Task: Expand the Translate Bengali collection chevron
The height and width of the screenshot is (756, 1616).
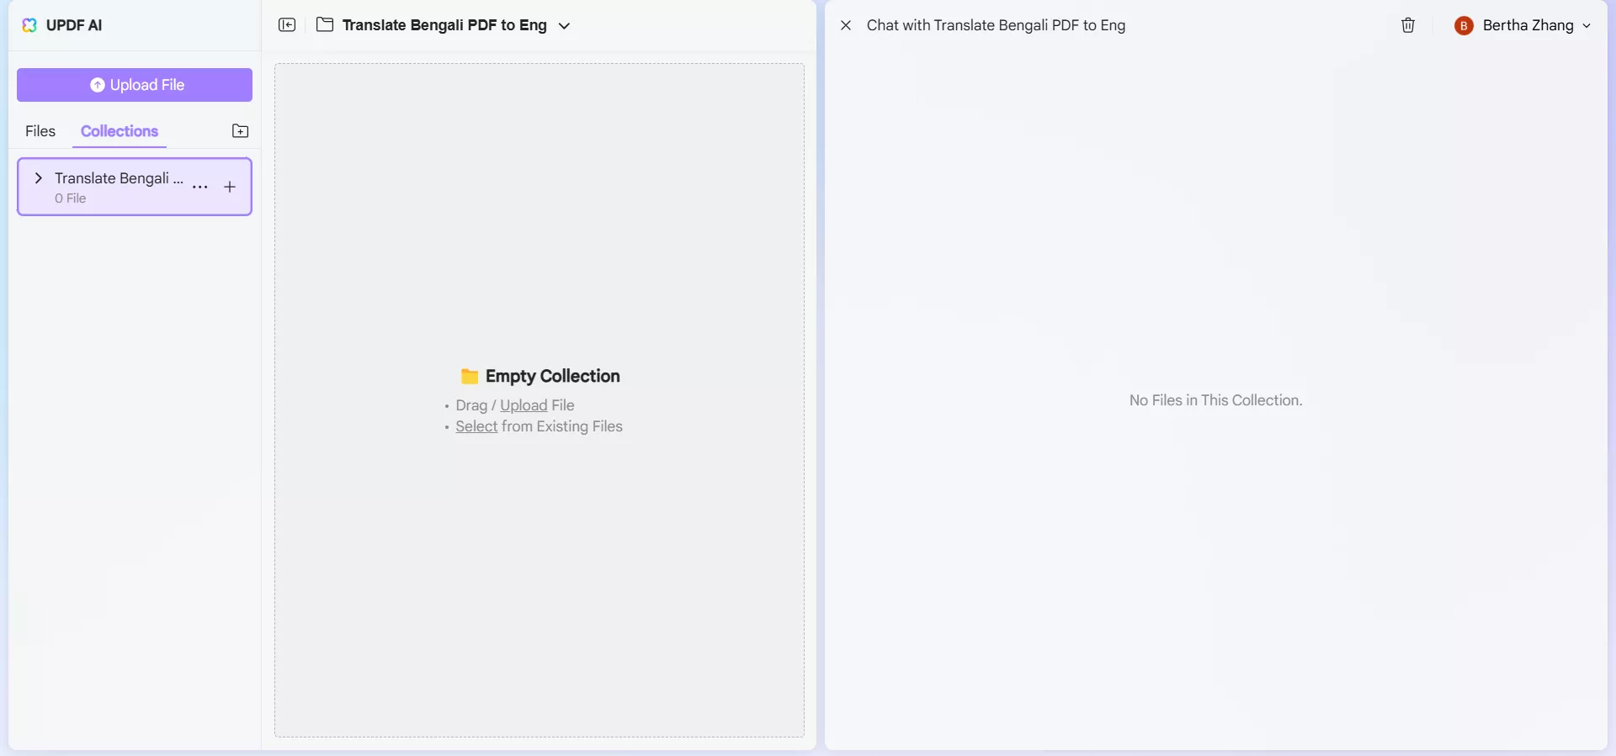Action: coord(38,177)
